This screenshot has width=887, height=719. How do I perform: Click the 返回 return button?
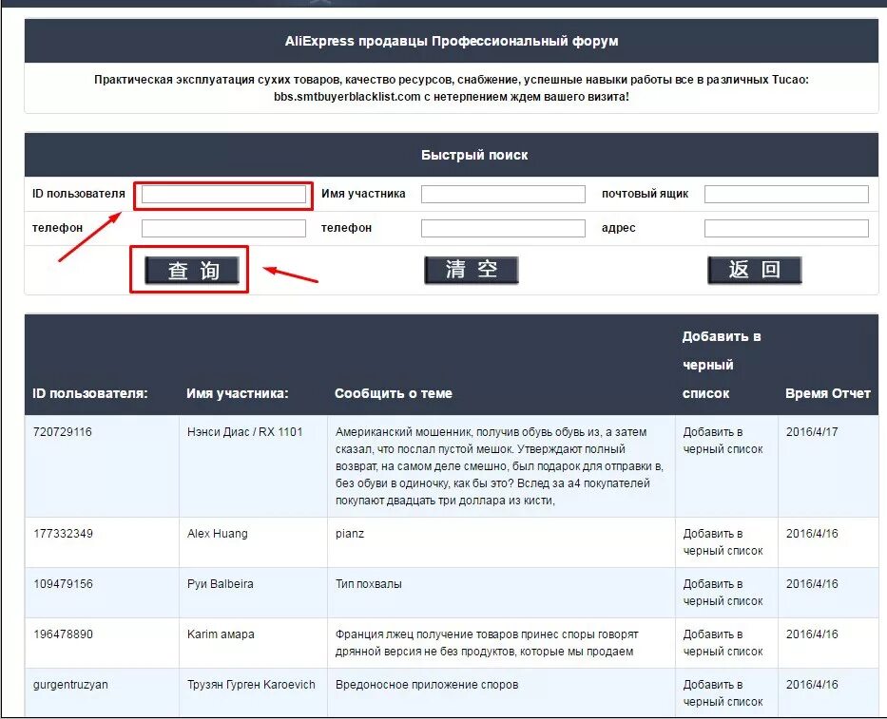click(755, 270)
